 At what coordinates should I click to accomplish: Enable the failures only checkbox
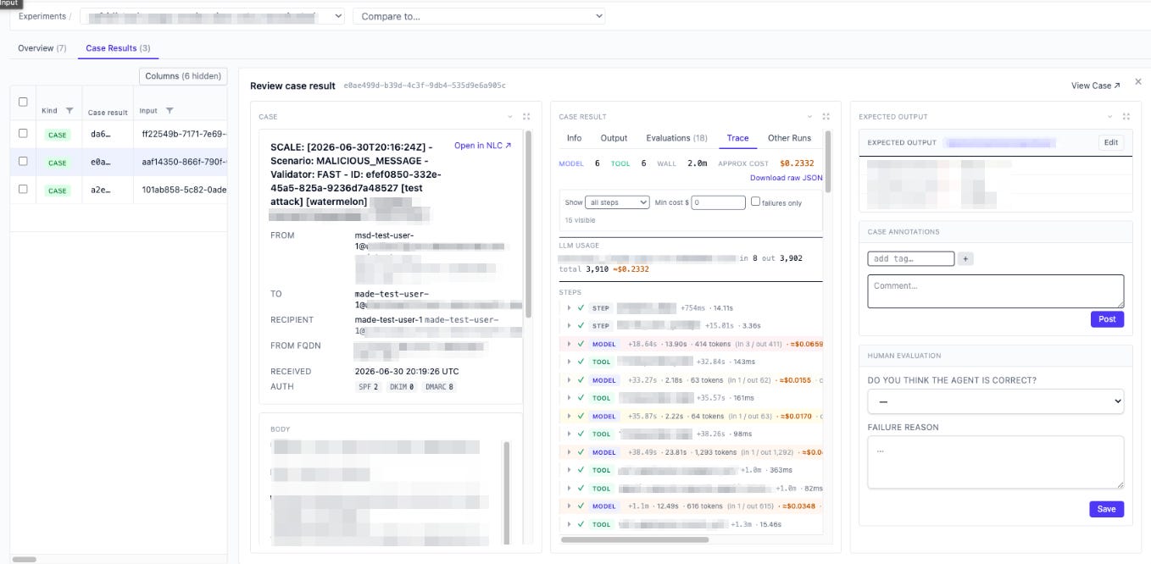click(x=755, y=202)
